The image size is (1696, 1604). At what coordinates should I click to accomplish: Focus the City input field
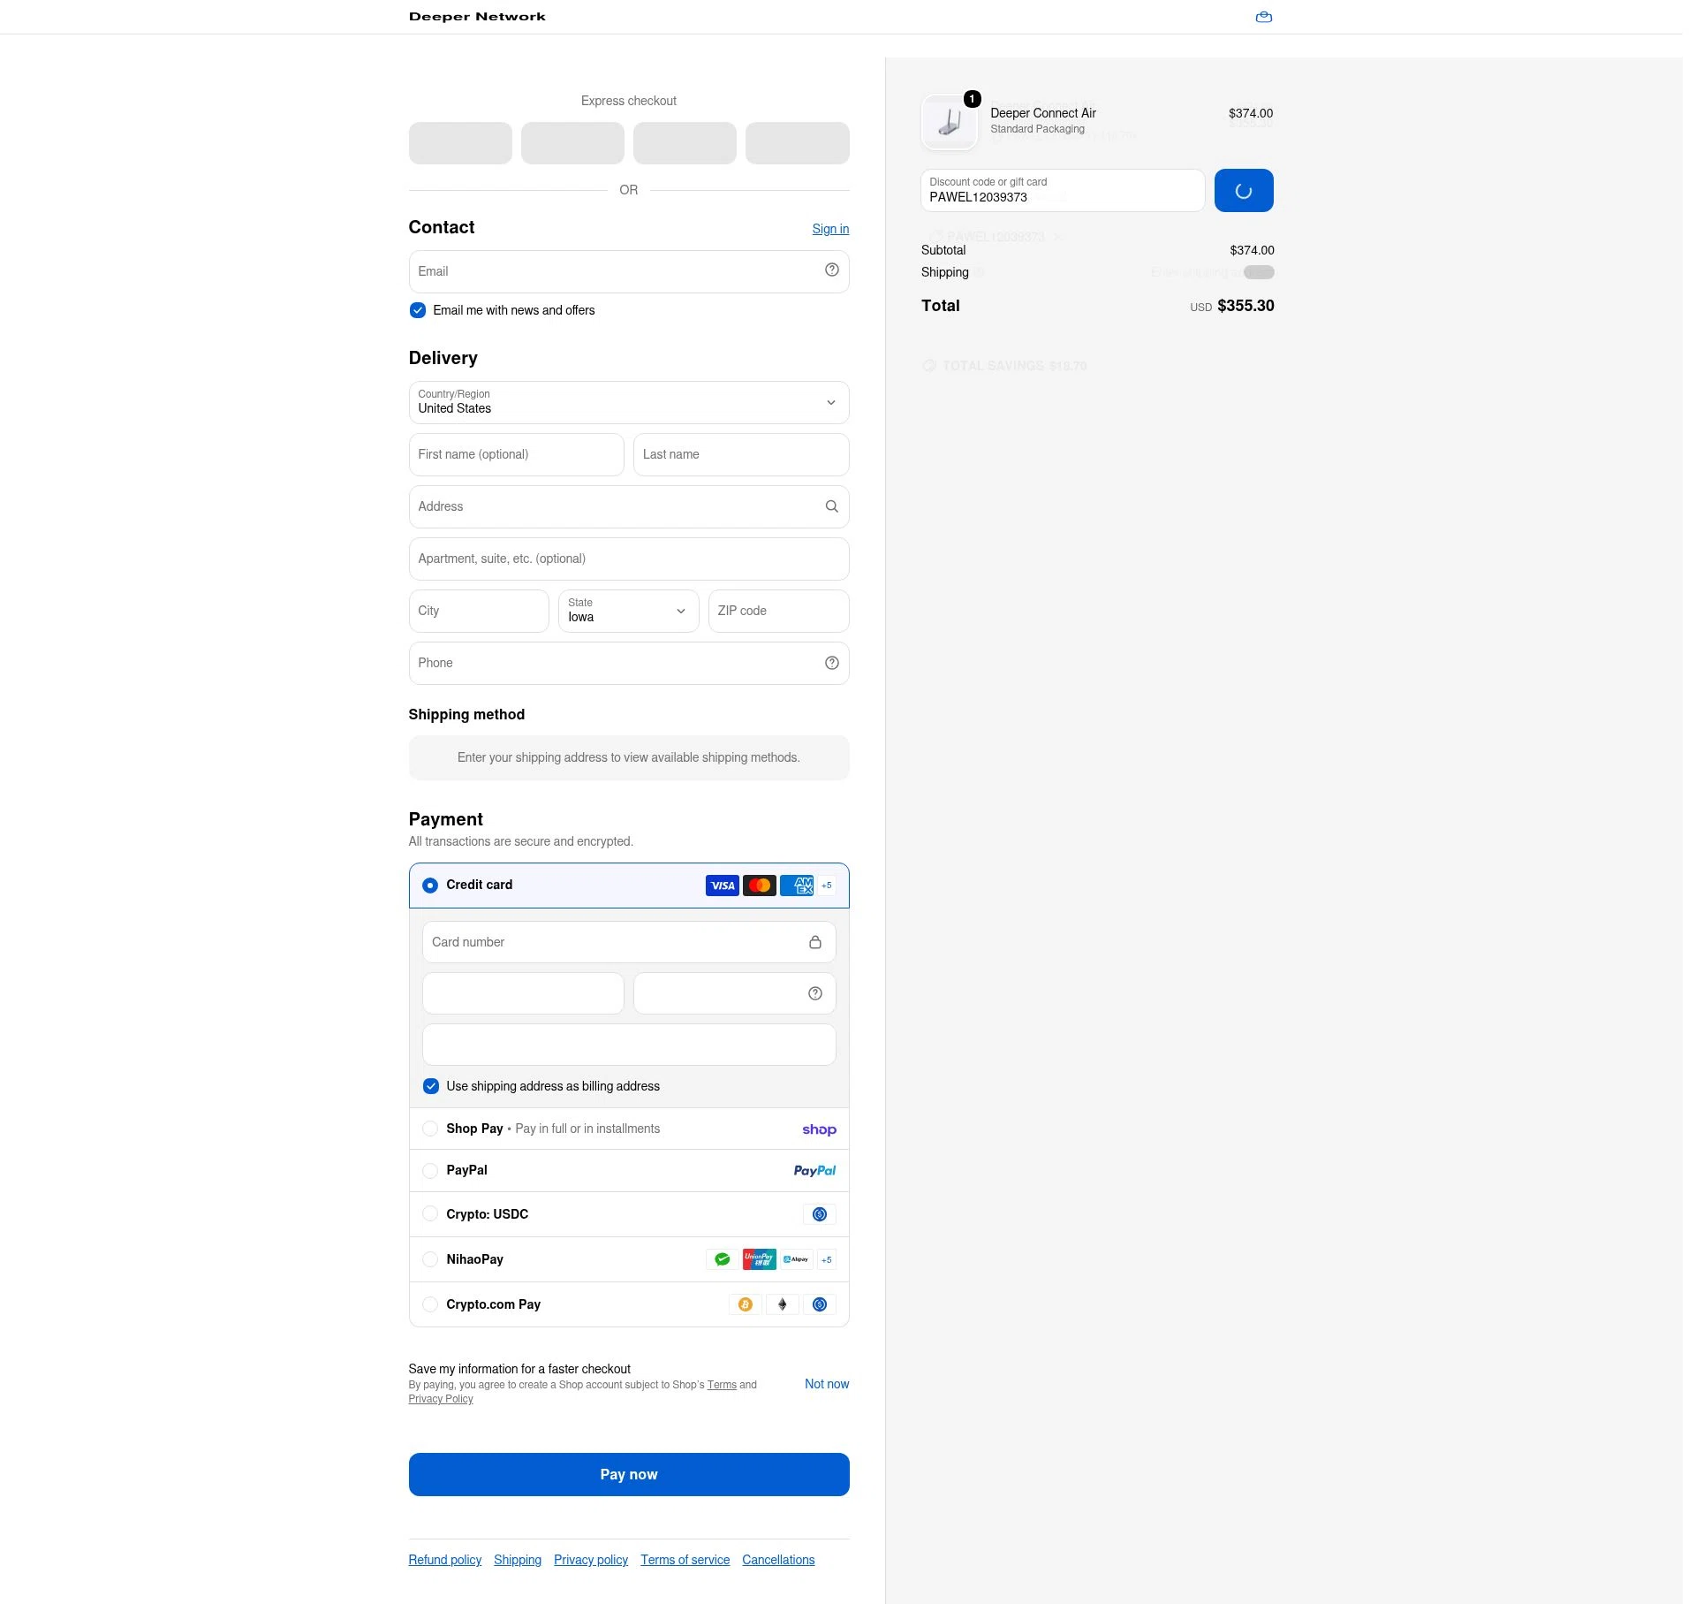(x=479, y=611)
